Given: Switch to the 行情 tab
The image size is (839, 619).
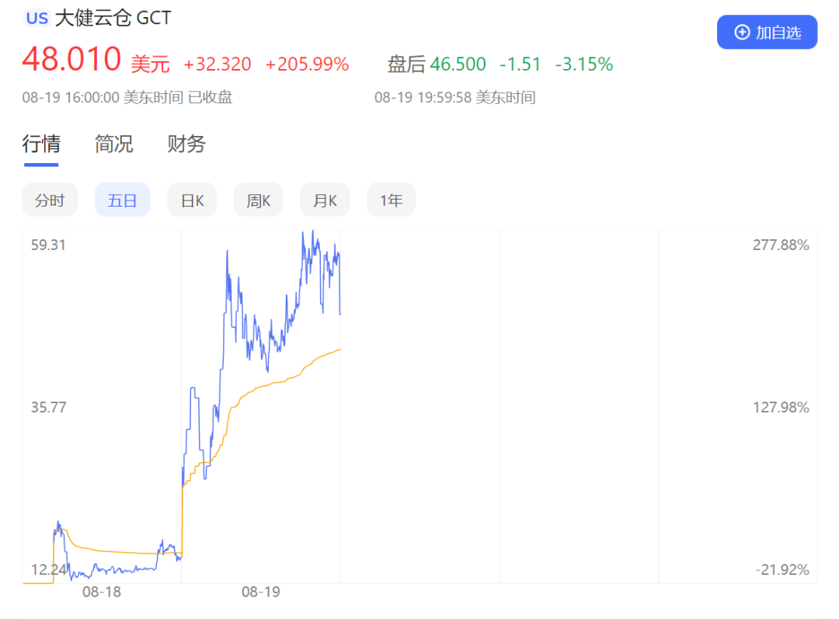Looking at the screenshot, I should tap(41, 144).
